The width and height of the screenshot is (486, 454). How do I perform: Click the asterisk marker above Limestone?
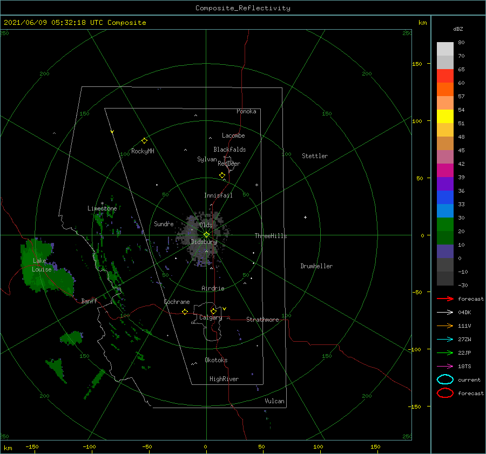[102, 204]
